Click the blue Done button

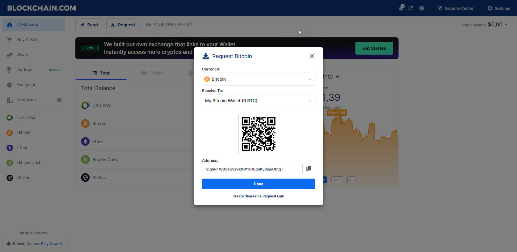pyautogui.click(x=258, y=184)
